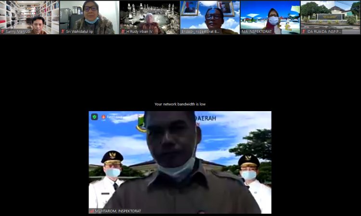Select IDA RUAIDA's video thumbnail
The height and width of the screenshot is (216, 361).
pyautogui.click(x=330, y=17)
